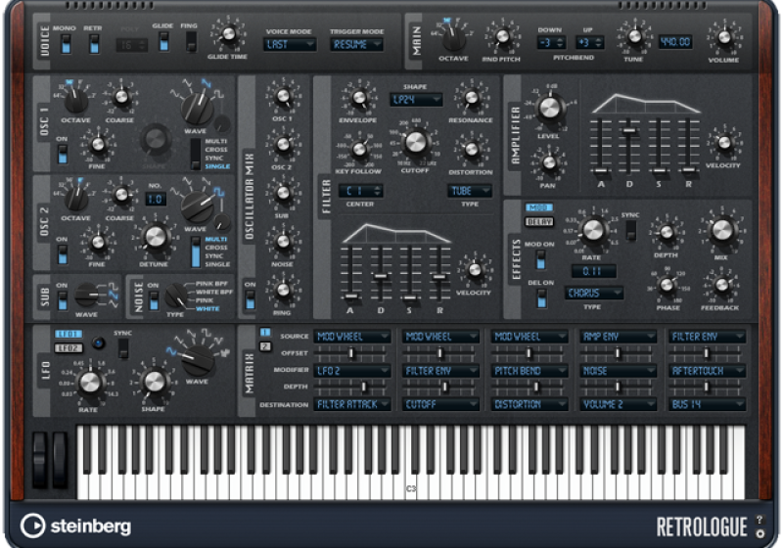Click the Effects Mix knob

pos(721,229)
